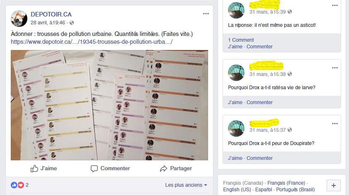Toggle J'aime on the Doupirate post
Viewport: 349px width, 195px height.
coord(235,158)
